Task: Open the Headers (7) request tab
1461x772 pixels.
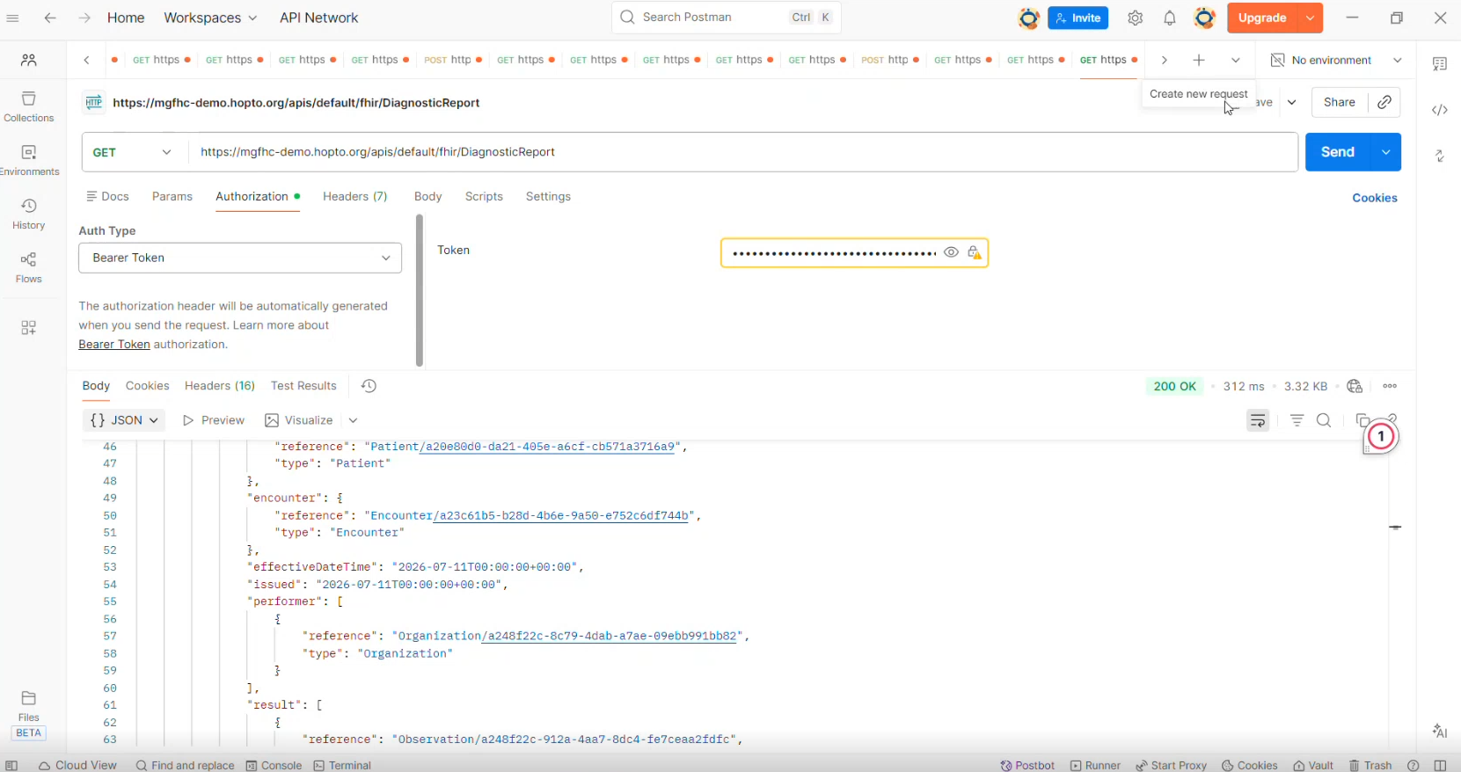Action: [x=355, y=196]
